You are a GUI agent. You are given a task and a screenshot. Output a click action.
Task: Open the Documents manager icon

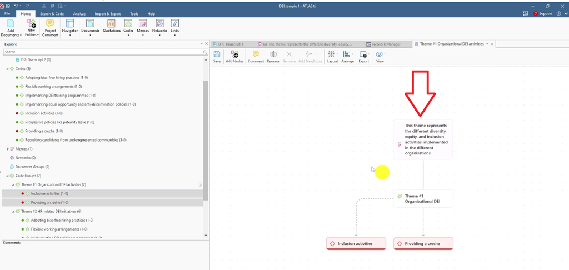[90, 23]
